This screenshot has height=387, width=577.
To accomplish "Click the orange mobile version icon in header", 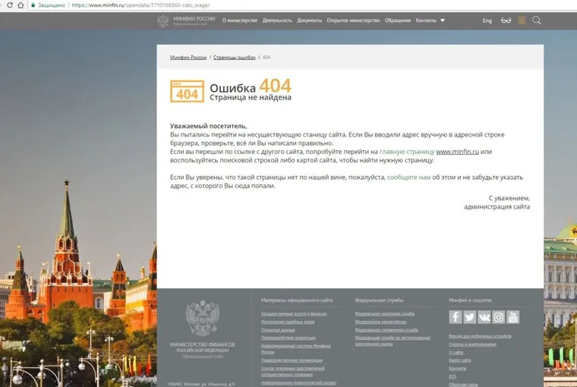I will (522, 20).
